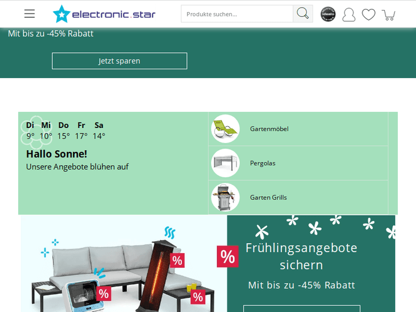
Task: Click the magnifying glass search button
Action: tap(303, 14)
